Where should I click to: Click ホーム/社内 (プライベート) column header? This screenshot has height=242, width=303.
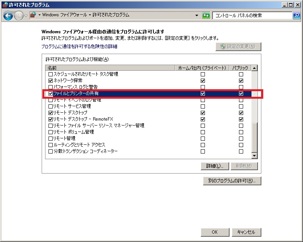pyautogui.click(x=202, y=68)
